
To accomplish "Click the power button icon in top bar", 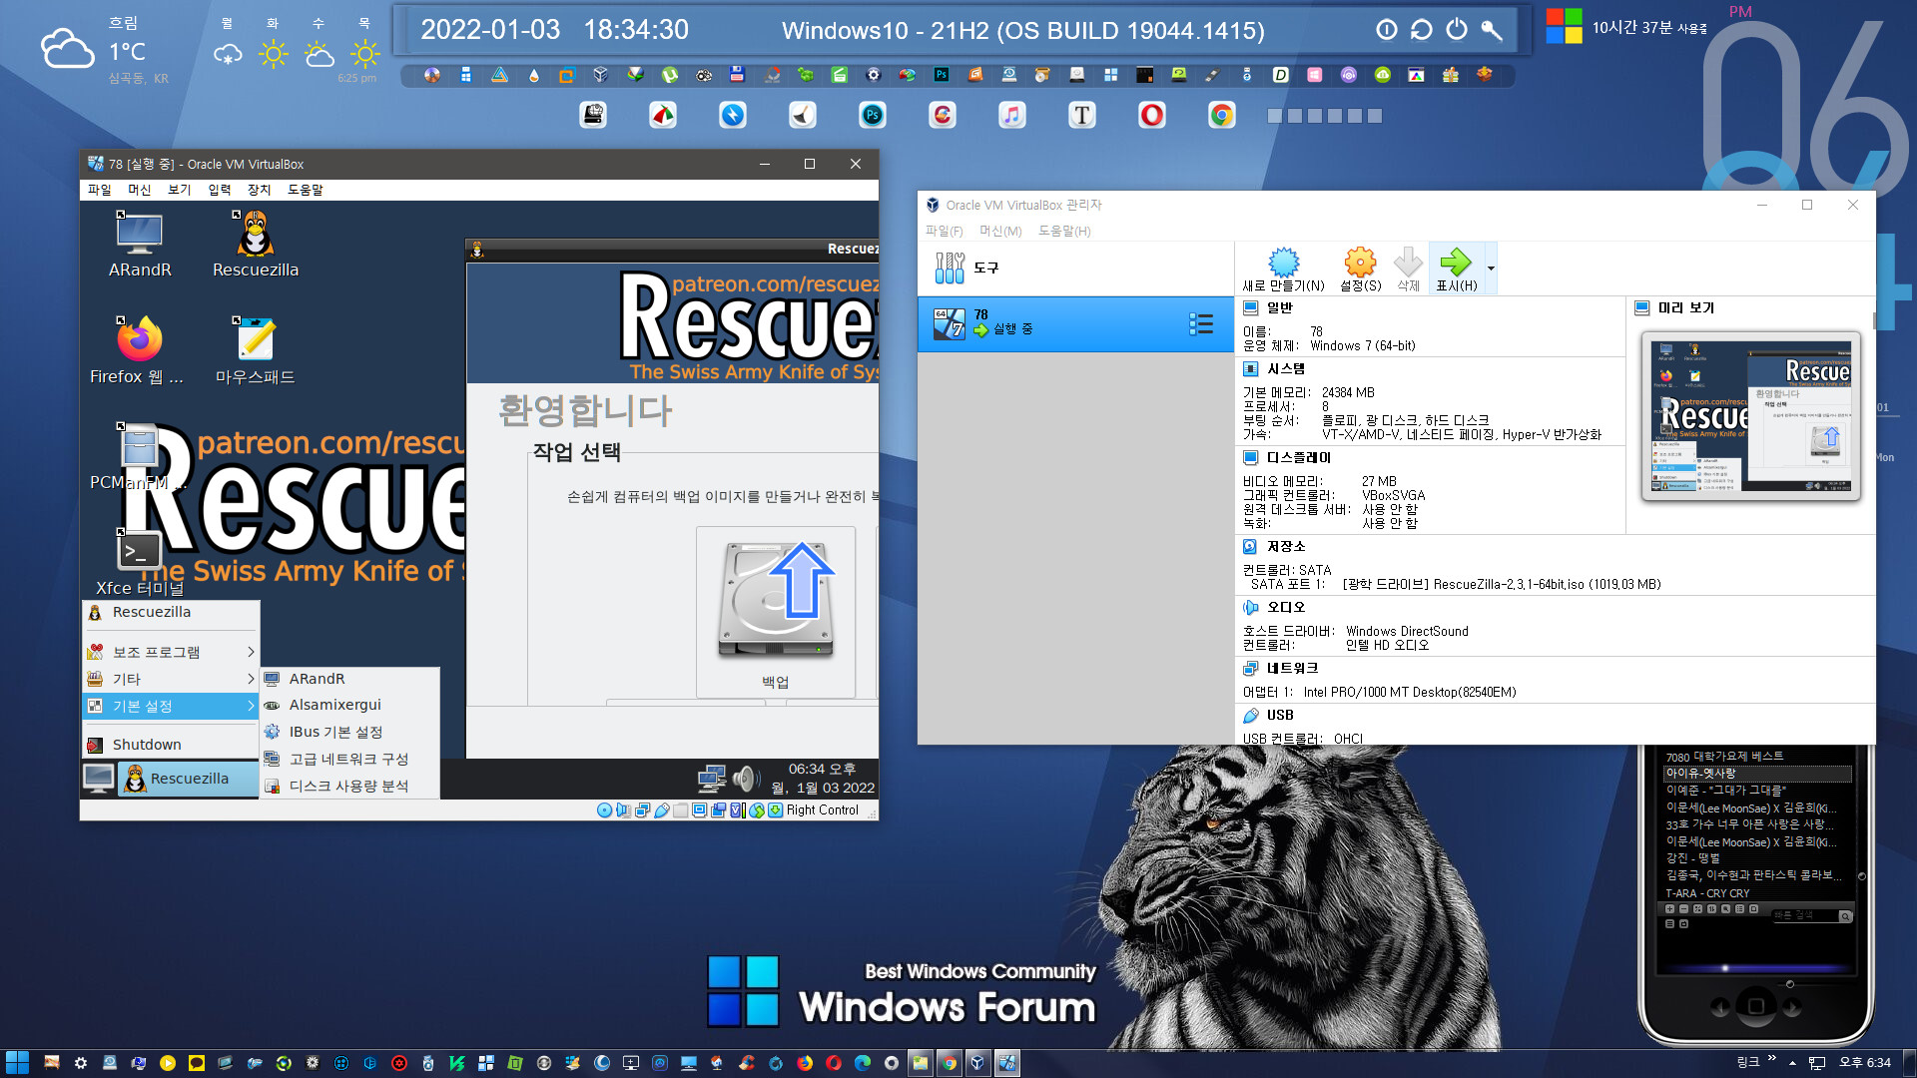I will pos(1457,30).
